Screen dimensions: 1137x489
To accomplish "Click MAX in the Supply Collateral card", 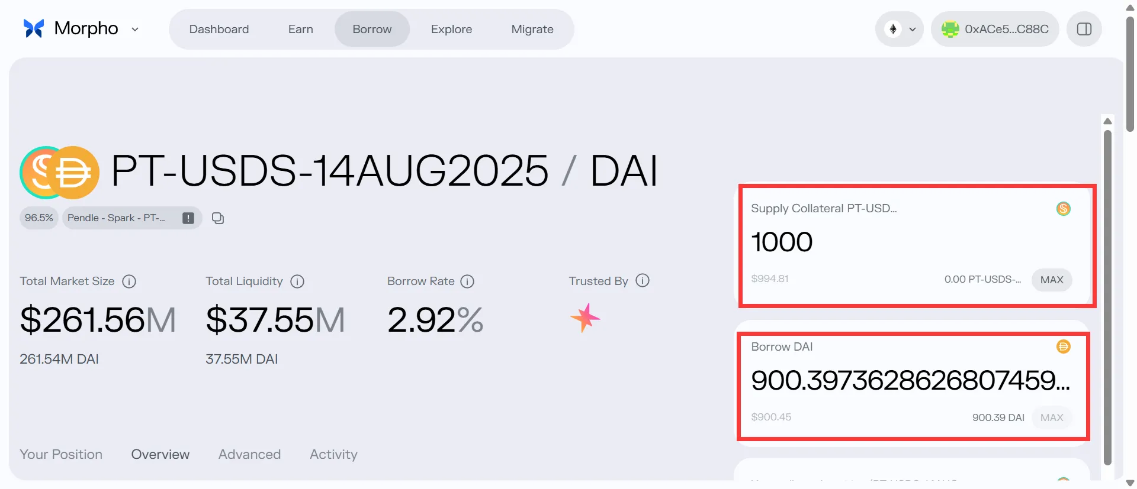I will click(x=1052, y=280).
